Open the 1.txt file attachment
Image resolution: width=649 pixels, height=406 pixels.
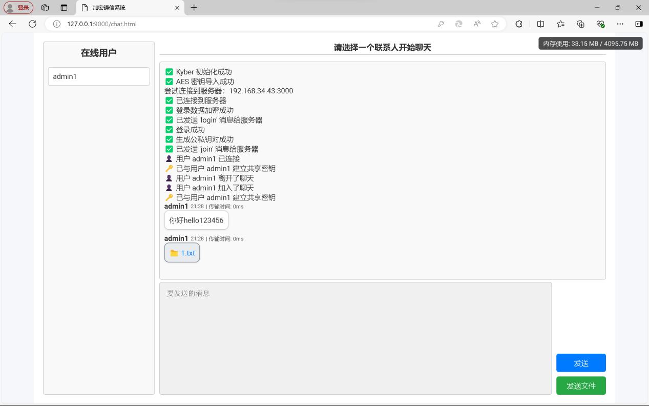(182, 253)
